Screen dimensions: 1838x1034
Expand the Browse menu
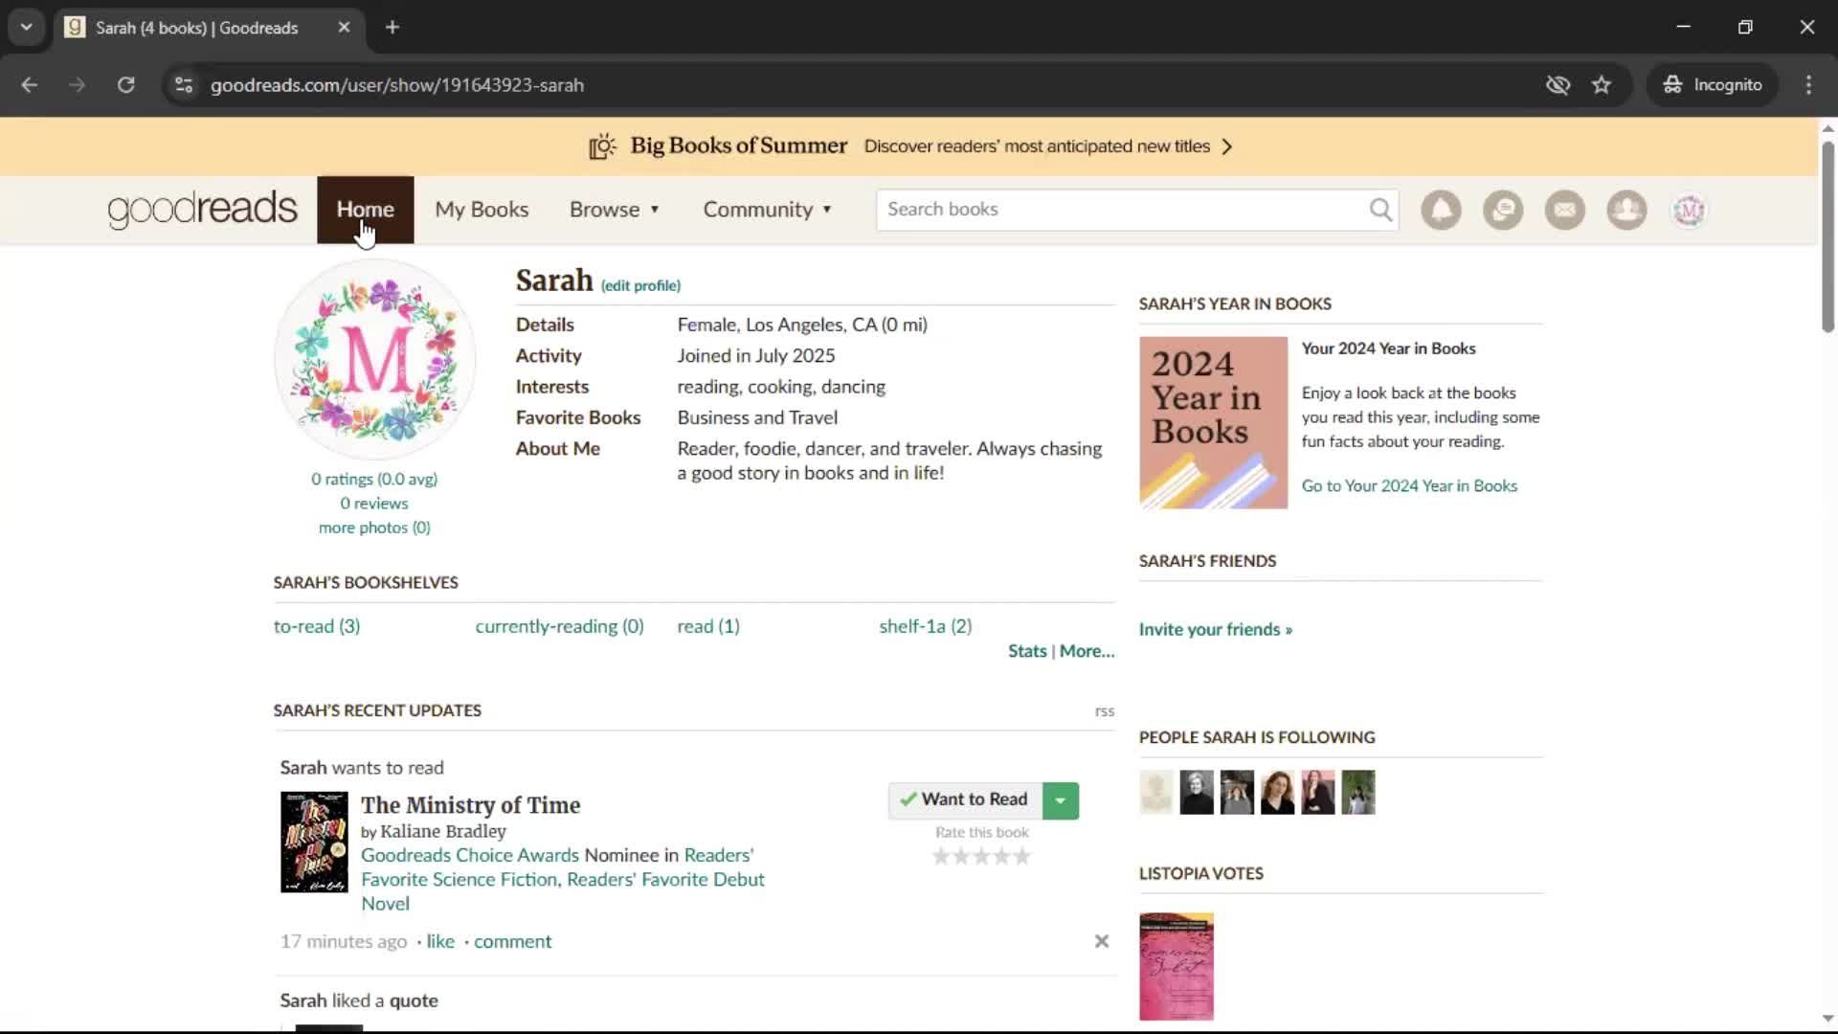[x=615, y=209]
